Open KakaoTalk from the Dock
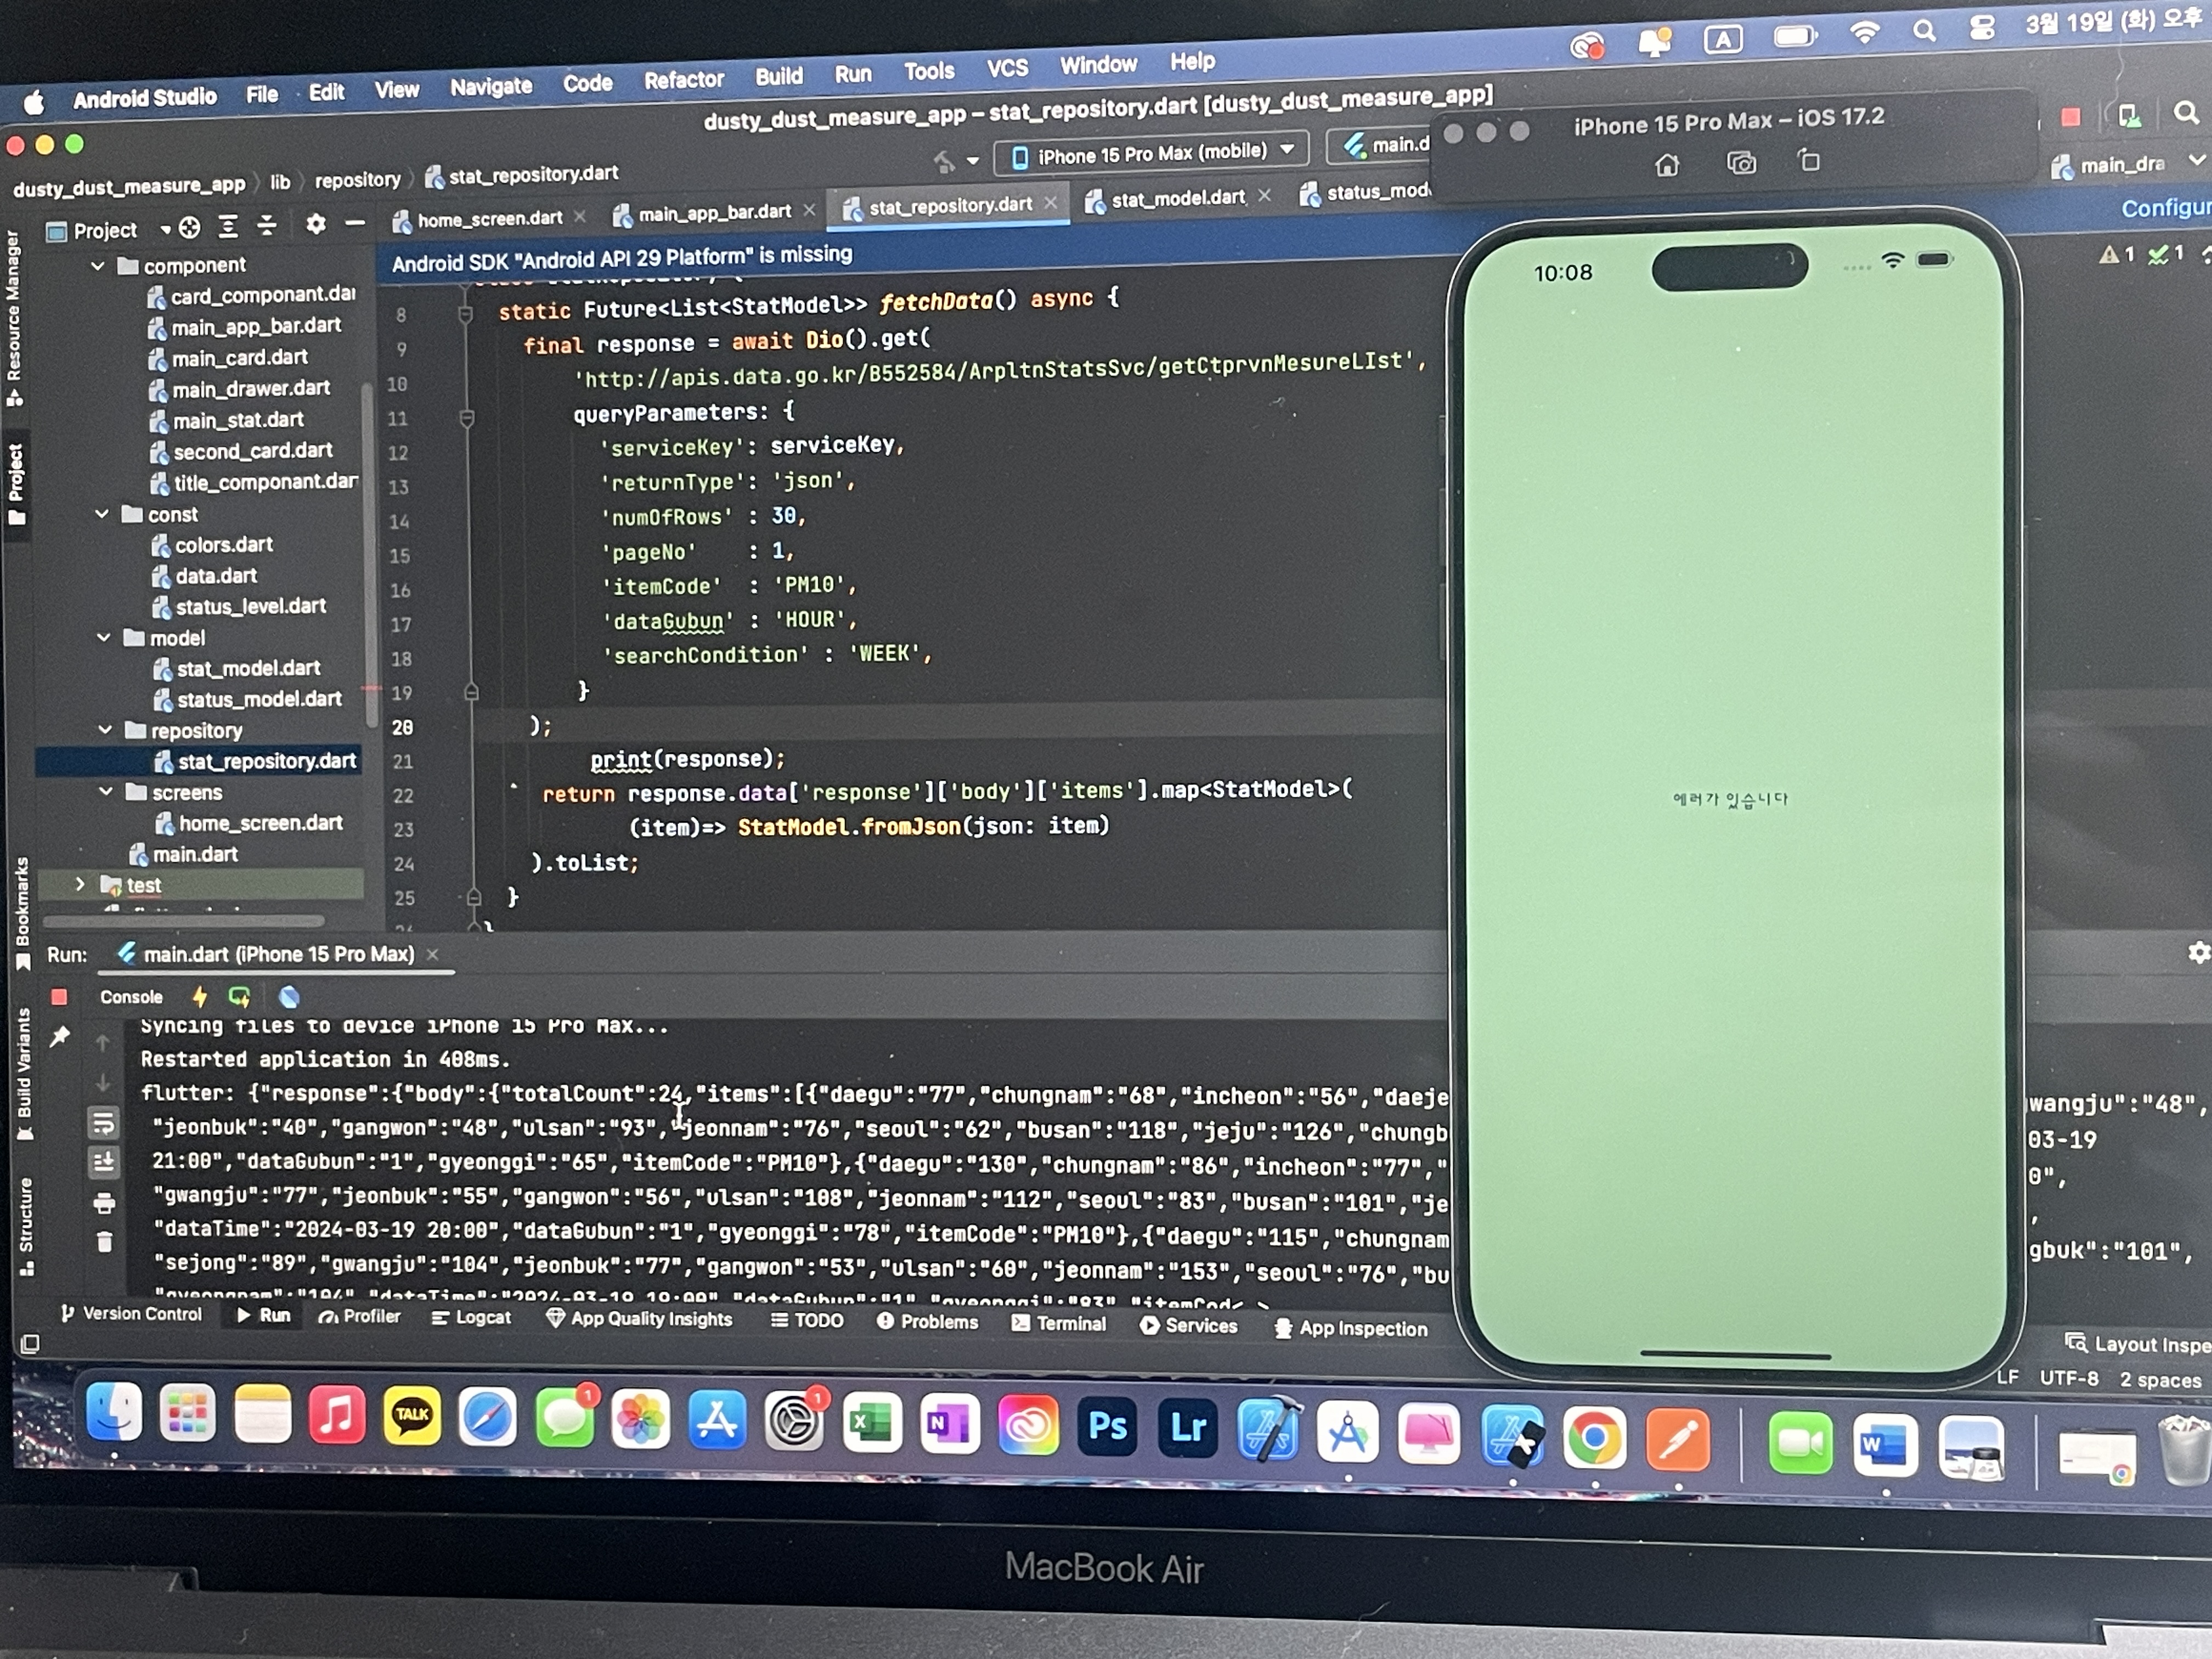Image resolution: width=2212 pixels, height=1659 pixels. click(x=412, y=1415)
